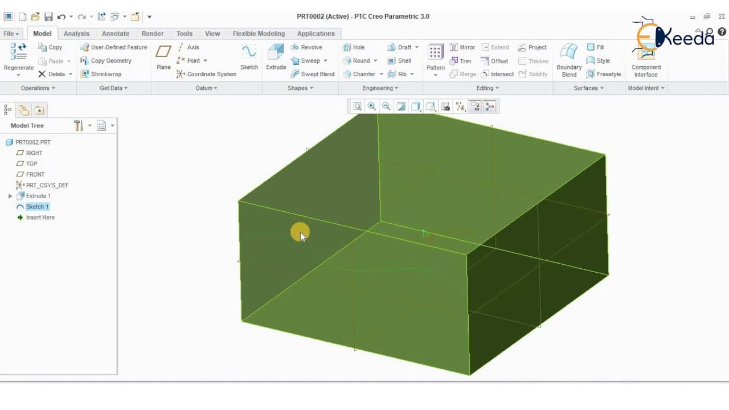Click Zoom In in graphics toolbar
This screenshot has width=729, height=410.
372,106
